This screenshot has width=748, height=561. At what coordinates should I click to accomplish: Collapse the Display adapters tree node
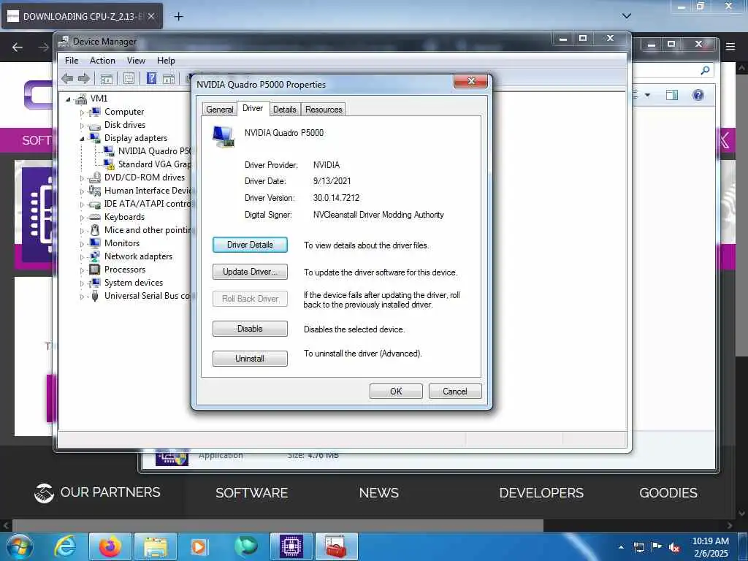click(x=82, y=138)
